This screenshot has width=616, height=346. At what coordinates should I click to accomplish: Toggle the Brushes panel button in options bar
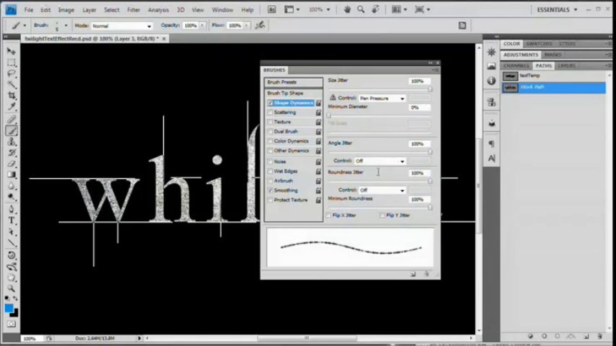[462, 25]
